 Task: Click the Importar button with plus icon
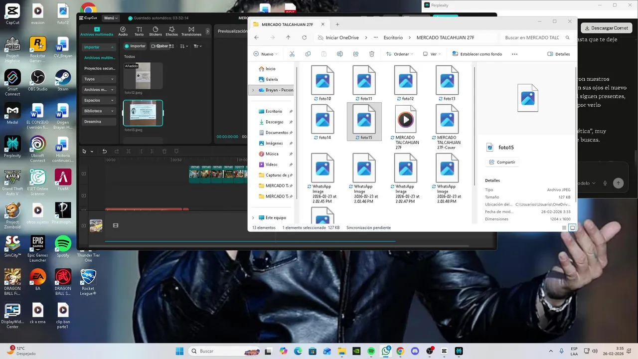coord(135,46)
